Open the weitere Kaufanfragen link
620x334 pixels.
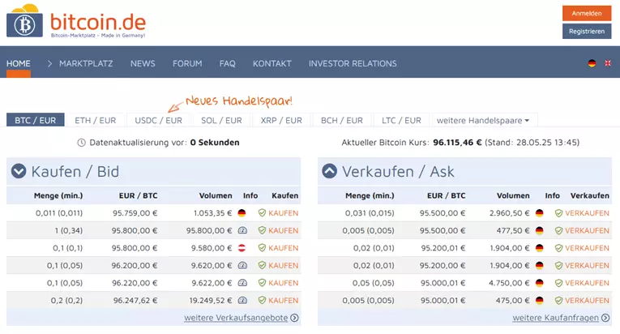pyautogui.click(x=556, y=318)
